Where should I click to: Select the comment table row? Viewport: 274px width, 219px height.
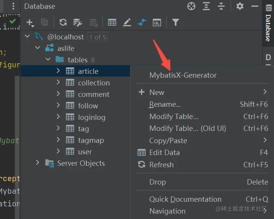(x=75, y=94)
